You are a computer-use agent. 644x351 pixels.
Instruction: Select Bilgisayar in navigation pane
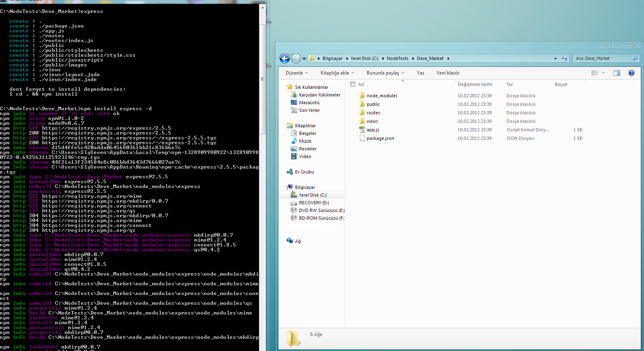pos(305,187)
